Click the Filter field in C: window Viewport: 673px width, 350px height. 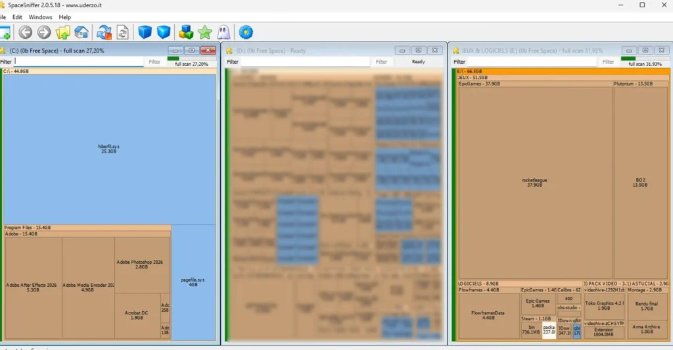[x=79, y=62]
